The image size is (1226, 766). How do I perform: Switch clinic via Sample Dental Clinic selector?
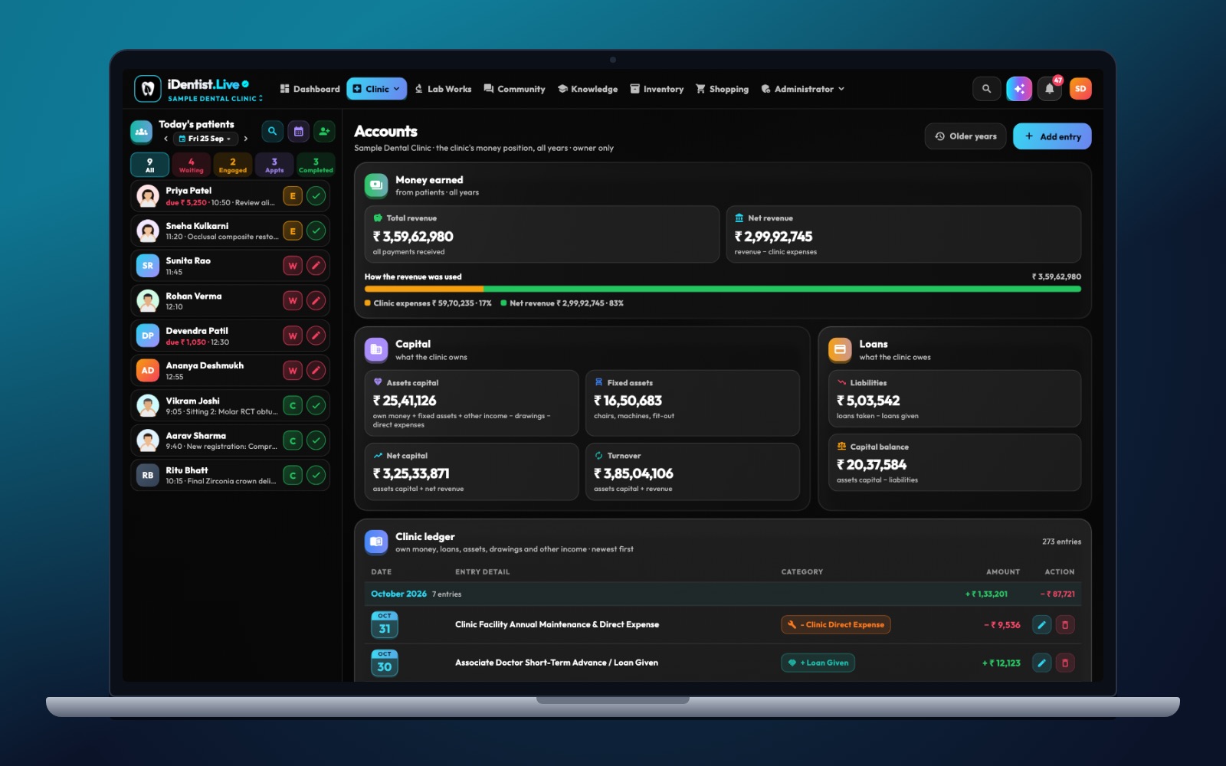tap(215, 99)
